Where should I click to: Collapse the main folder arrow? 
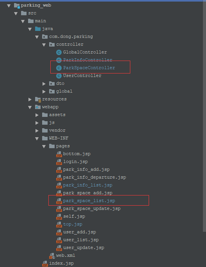[x=23, y=21]
